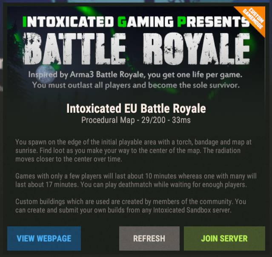Click the Custom buildings paragraph

pyautogui.click(x=131, y=206)
